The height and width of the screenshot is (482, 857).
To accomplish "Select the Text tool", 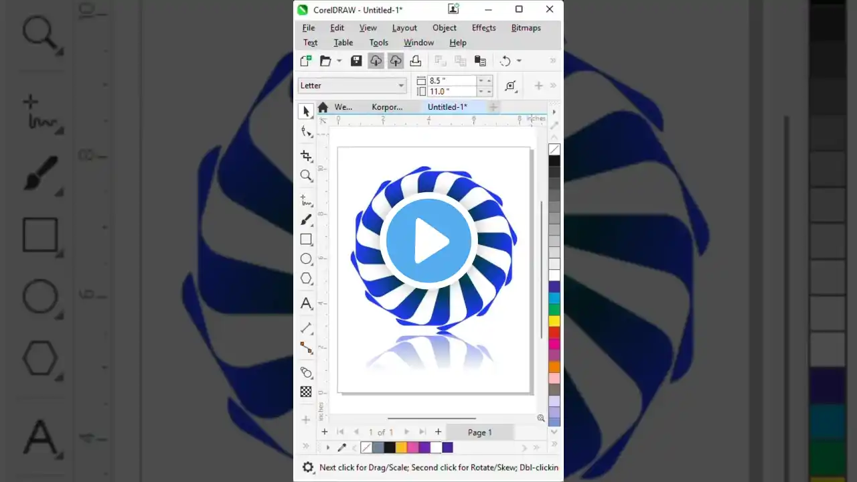I will 307,303.
